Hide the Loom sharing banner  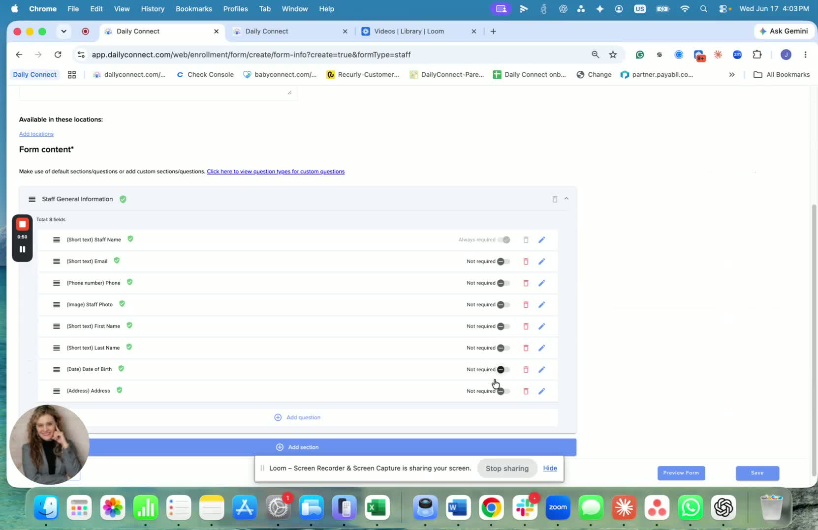click(550, 469)
